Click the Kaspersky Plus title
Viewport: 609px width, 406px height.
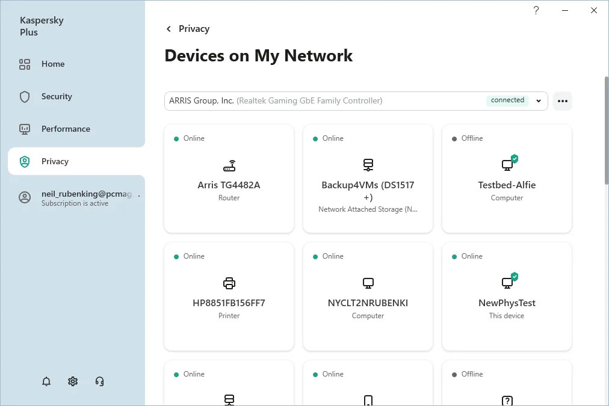[42, 26]
